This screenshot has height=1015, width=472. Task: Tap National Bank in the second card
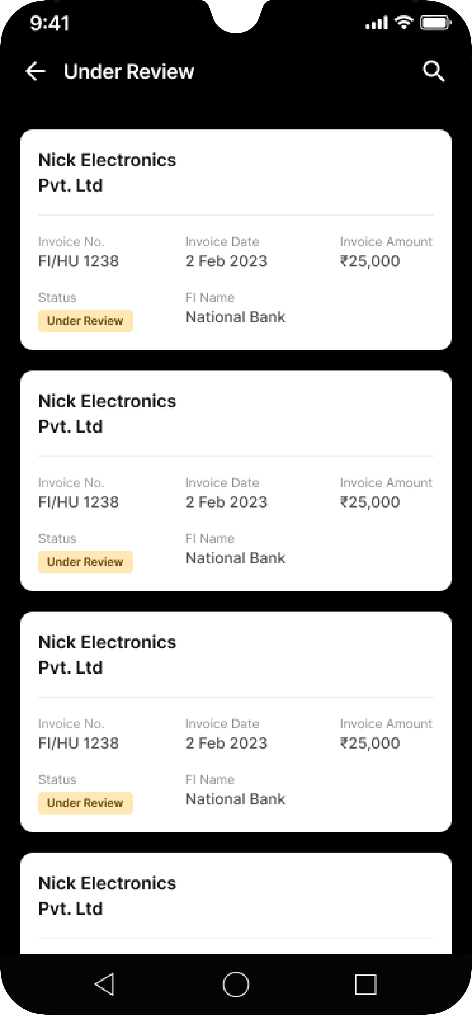coord(235,558)
